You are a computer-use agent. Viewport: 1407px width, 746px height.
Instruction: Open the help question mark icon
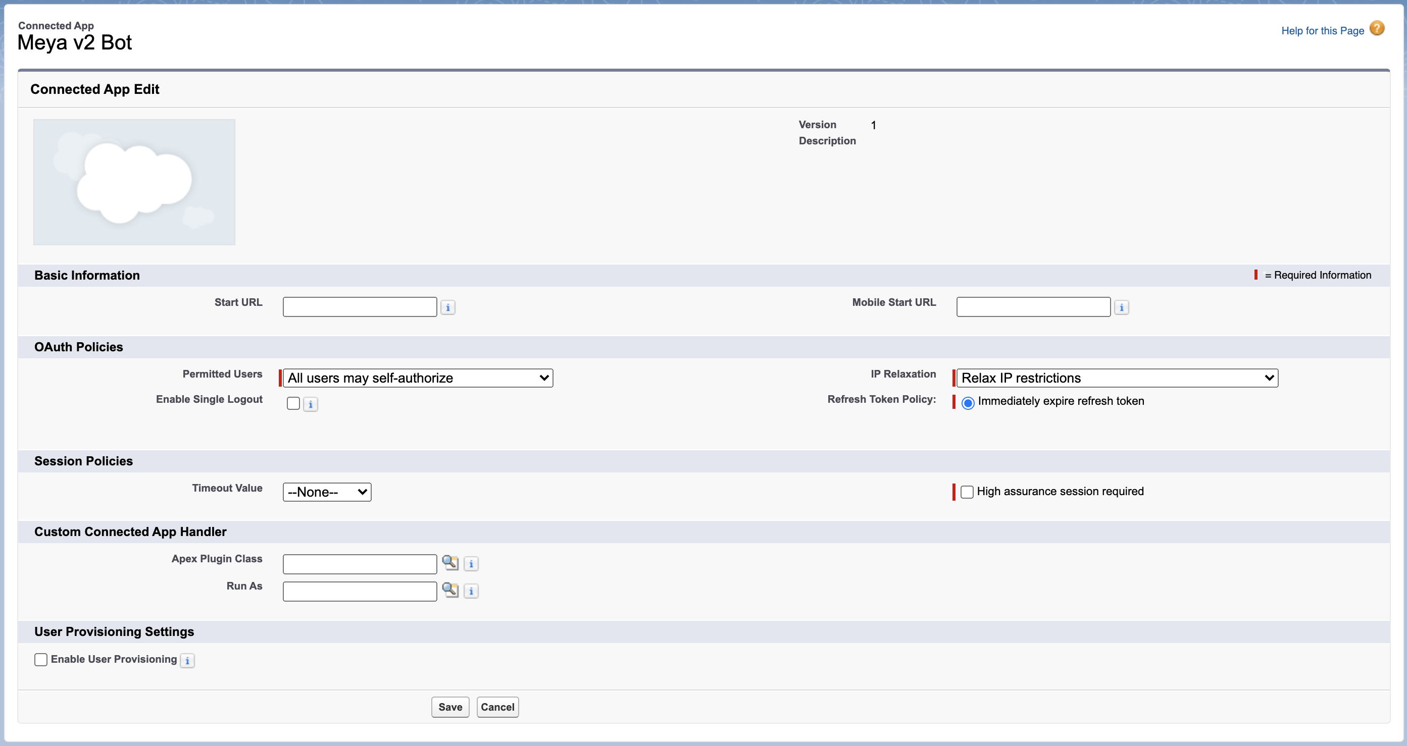click(1377, 28)
